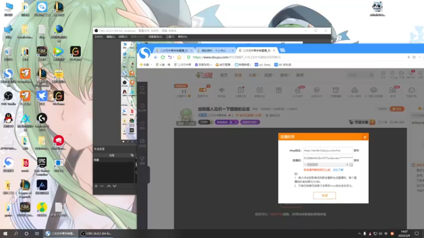Move scene down in OBS scenes panel

[114, 186]
